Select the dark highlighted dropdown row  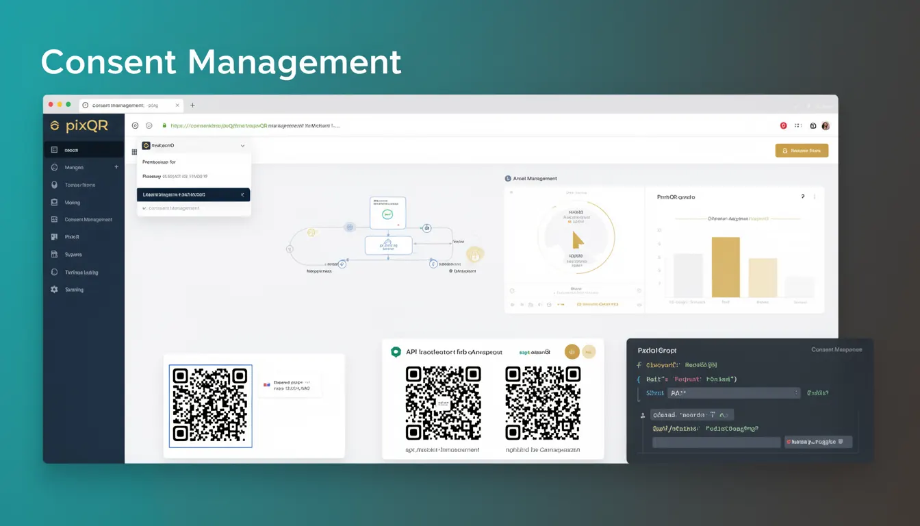click(x=194, y=195)
